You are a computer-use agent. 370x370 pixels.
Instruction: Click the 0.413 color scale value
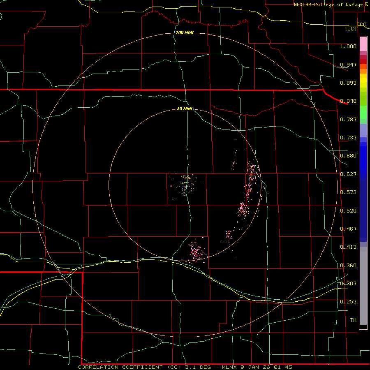pyautogui.click(x=348, y=247)
